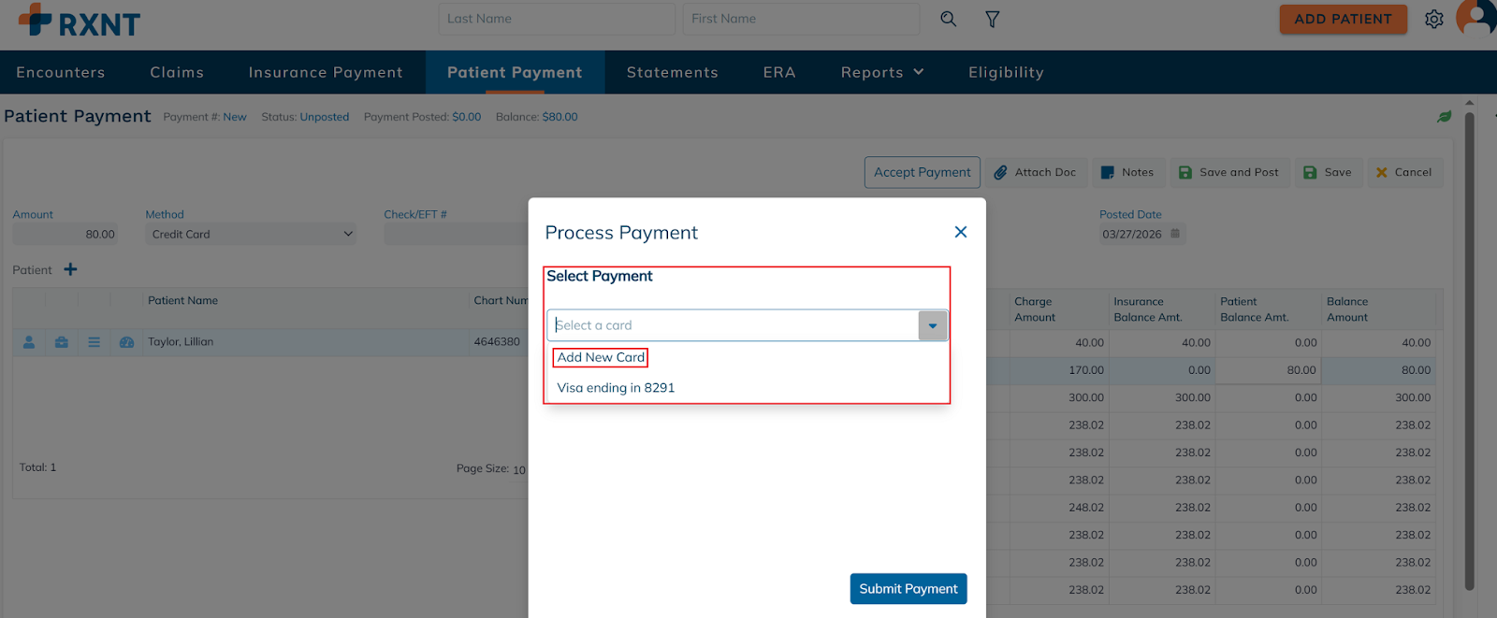The image size is (1497, 618).
Task: Switch to the Insurance Payment tab
Action: [x=326, y=72]
